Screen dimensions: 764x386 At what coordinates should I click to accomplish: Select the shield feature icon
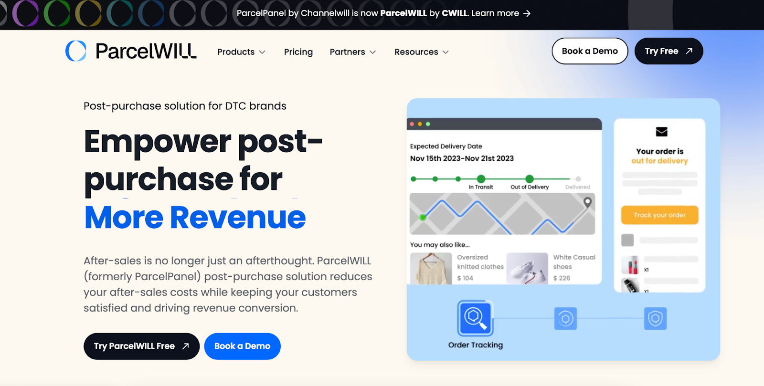pyautogui.click(x=656, y=318)
